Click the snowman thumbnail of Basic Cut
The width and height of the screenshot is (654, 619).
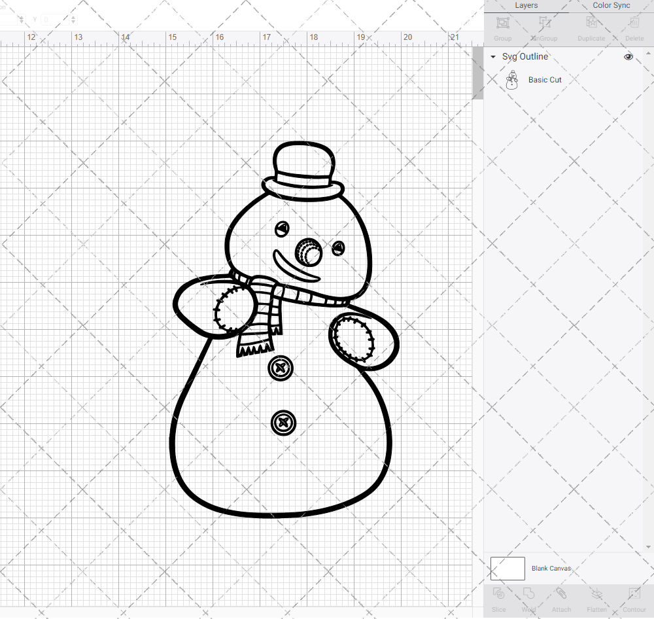click(512, 79)
